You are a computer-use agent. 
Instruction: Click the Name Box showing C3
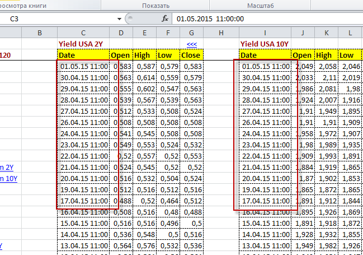tap(56, 18)
